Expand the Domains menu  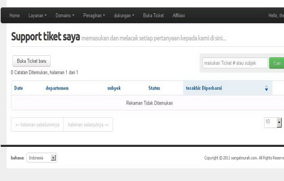click(65, 16)
